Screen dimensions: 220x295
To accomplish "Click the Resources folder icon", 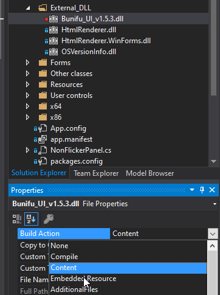I will tap(43, 85).
